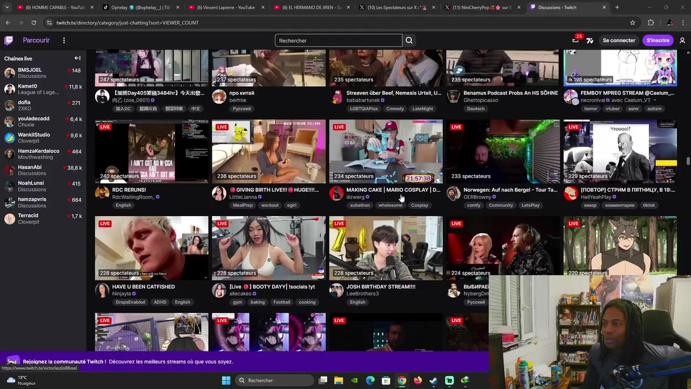Open Norwegen: Auf nach Berge stream title
Viewport: 691px width, 389px height.
click(510, 190)
